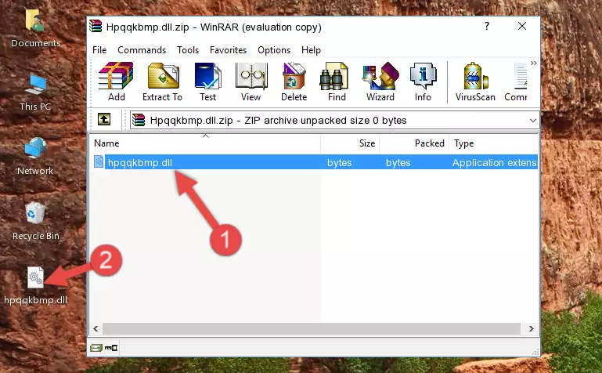
Task: Start VirusScan on the archive
Action: (475, 82)
